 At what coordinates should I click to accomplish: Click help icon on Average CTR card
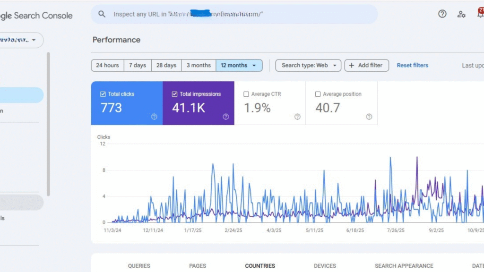click(297, 117)
